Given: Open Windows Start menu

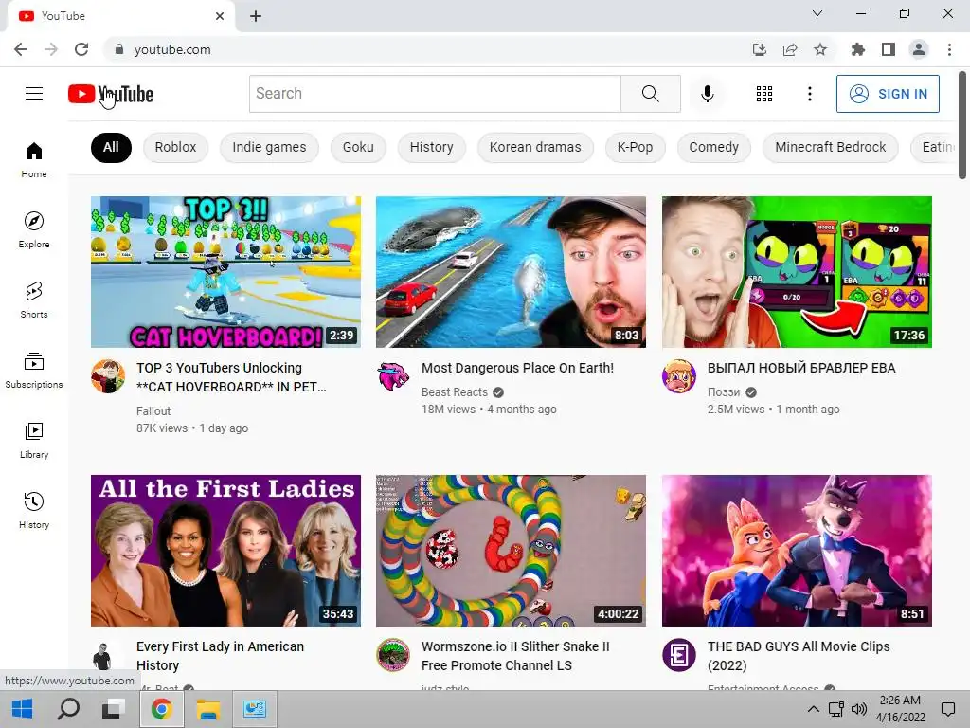Looking at the screenshot, I should coord(23,709).
